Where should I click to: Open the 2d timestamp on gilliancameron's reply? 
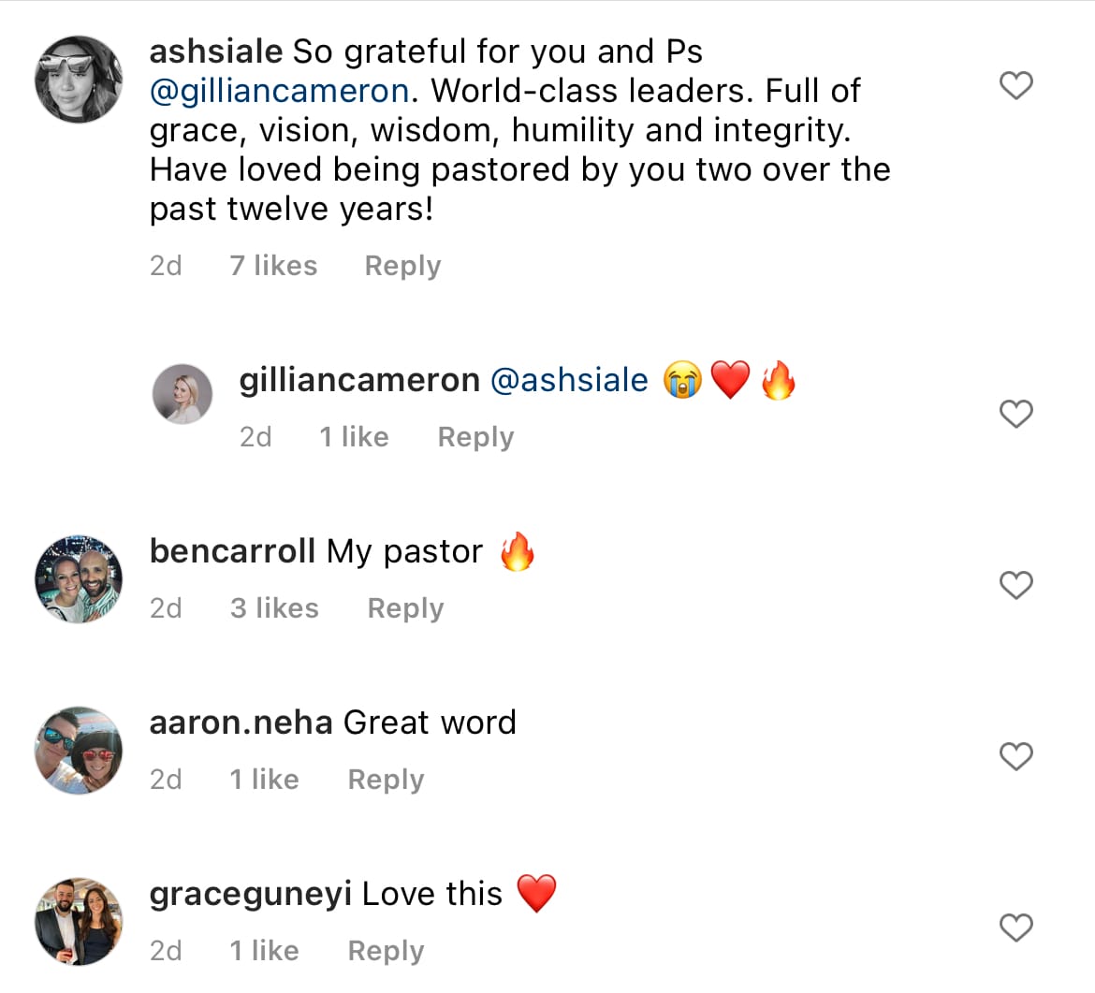pyautogui.click(x=256, y=436)
